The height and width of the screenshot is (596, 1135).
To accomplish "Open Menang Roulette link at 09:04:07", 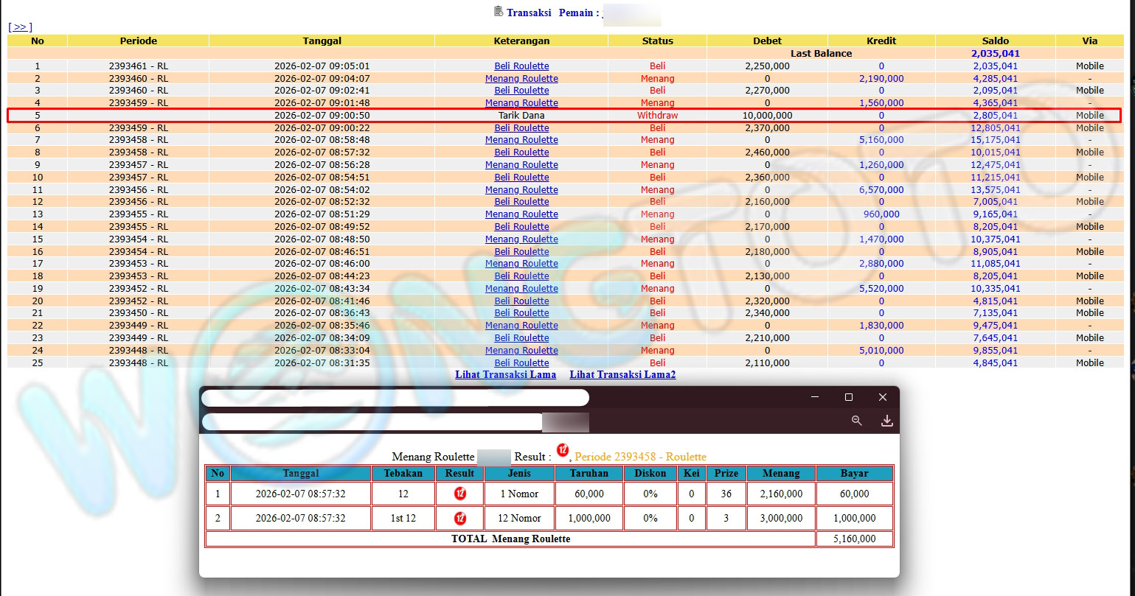I will (521, 79).
